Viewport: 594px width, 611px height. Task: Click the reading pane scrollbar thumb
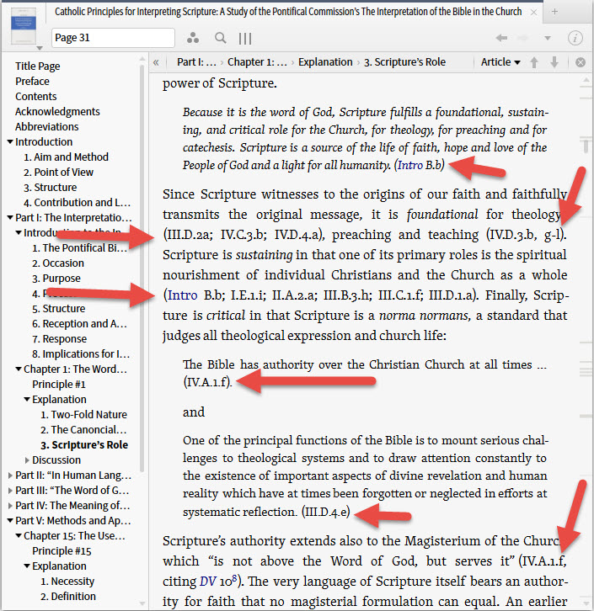tap(586, 145)
